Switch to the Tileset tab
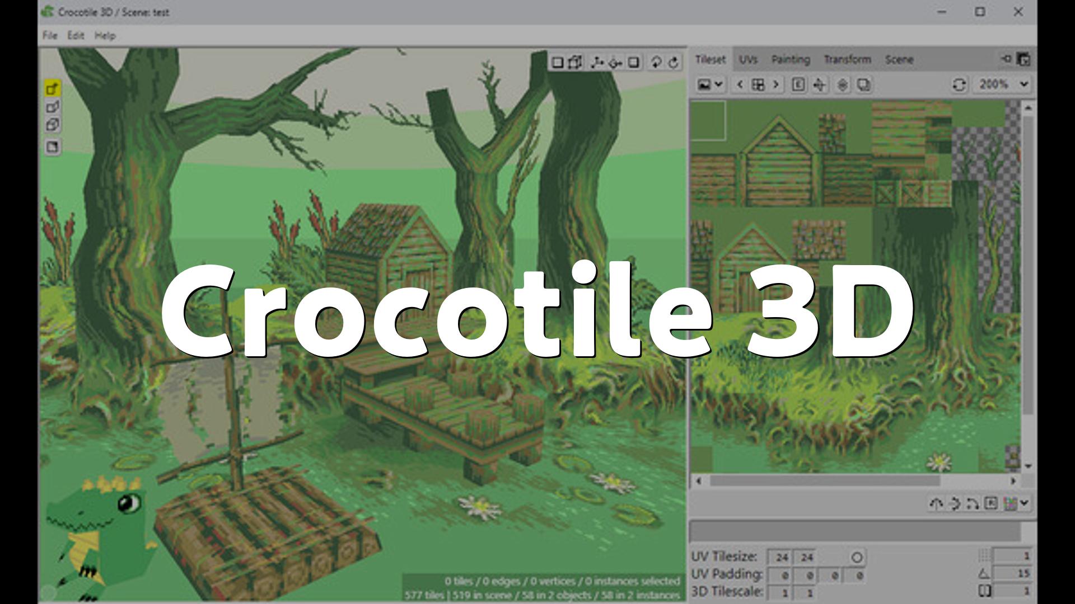The height and width of the screenshot is (604, 1075). (710, 59)
